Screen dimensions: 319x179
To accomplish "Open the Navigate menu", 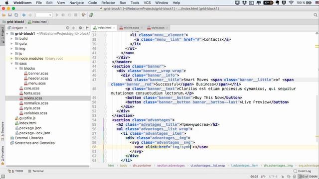I will pos(76,2).
